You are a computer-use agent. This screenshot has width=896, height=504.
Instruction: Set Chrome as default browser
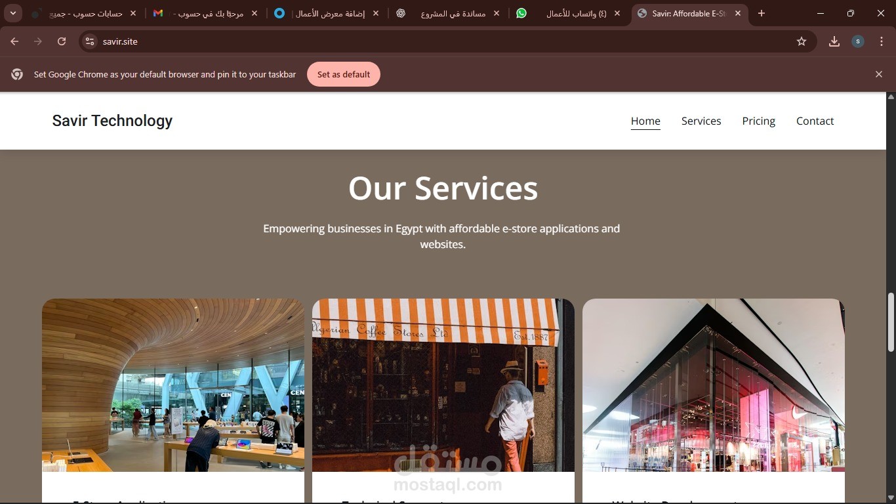pos(344,74)
